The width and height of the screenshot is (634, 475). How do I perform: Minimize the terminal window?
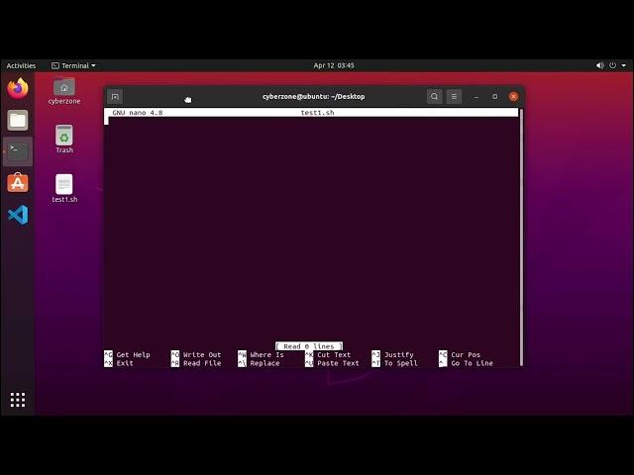(475, 97)
